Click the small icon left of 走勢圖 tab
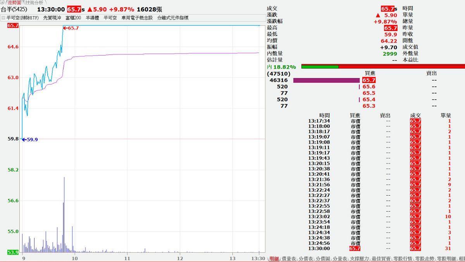The width and height of the screenshot is (465, 262). 3,3
